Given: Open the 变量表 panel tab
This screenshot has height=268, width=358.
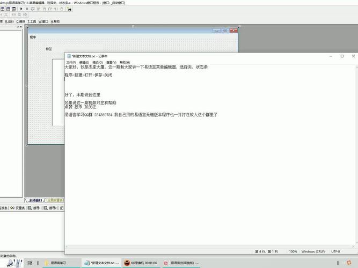Looking at the screenshot, I should pyautogui.click(x=17, y=208).
